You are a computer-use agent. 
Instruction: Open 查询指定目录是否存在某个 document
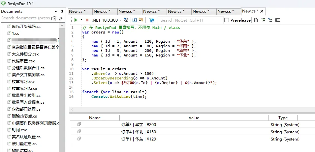click(35, 47)
